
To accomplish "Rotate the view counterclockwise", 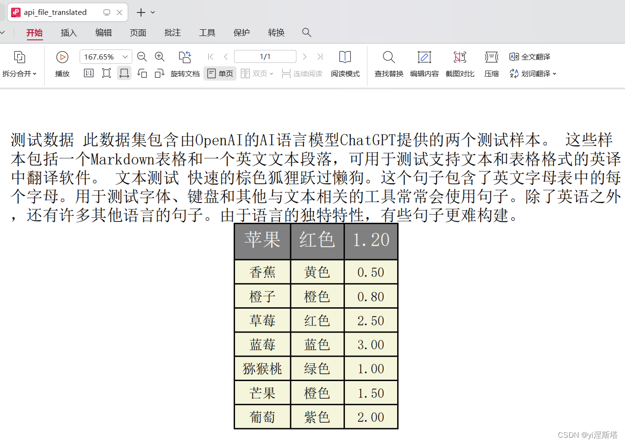I will click(x=142, y=73).
